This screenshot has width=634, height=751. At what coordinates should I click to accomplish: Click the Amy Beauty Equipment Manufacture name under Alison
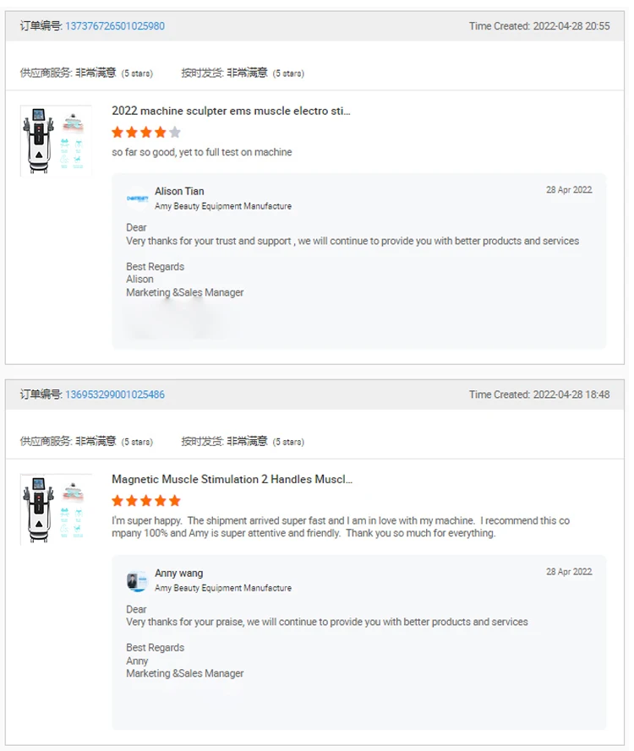(x=223, y=206)
